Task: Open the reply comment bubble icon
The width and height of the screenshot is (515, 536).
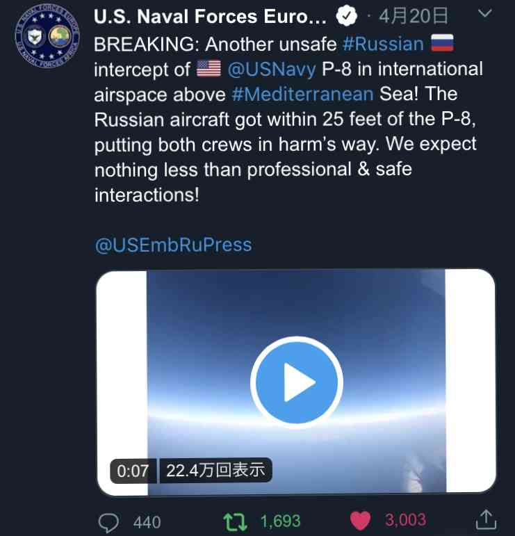Action: click(x=108, y=522)
